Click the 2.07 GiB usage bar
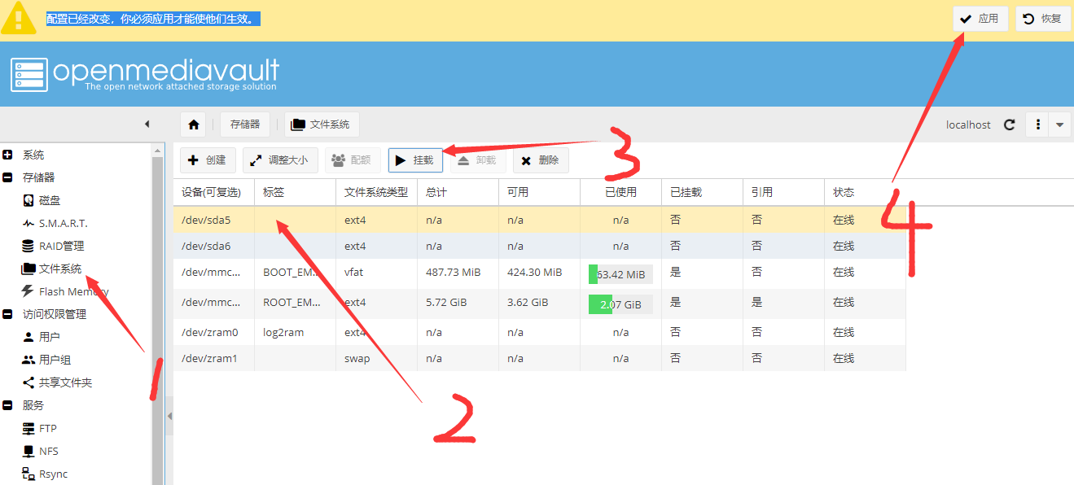 [620, 304]
